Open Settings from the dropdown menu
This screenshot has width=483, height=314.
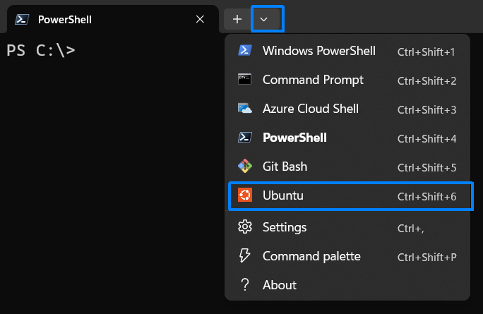point(347,227)
